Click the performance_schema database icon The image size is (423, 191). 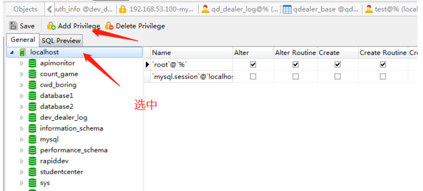[x=32, y=150]
